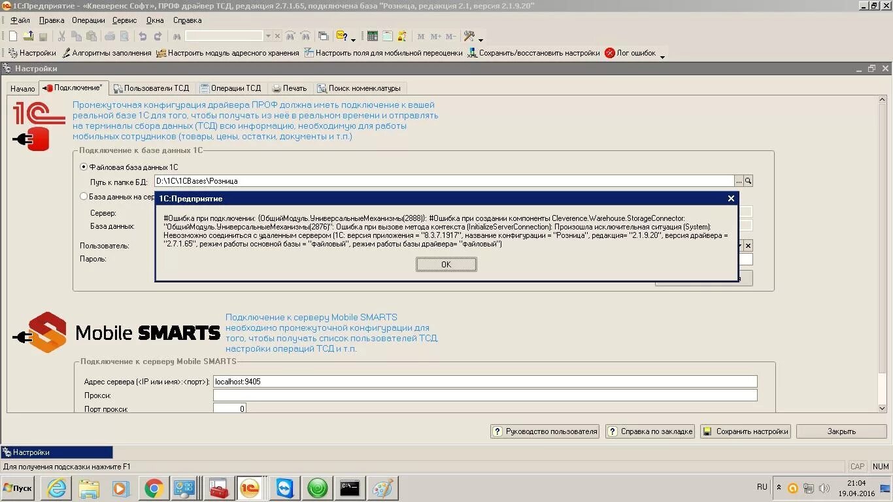Select the Файловая база данных 1С radio button
The height and width of the screenshot is (502, 893).
[x=83, y=167]
